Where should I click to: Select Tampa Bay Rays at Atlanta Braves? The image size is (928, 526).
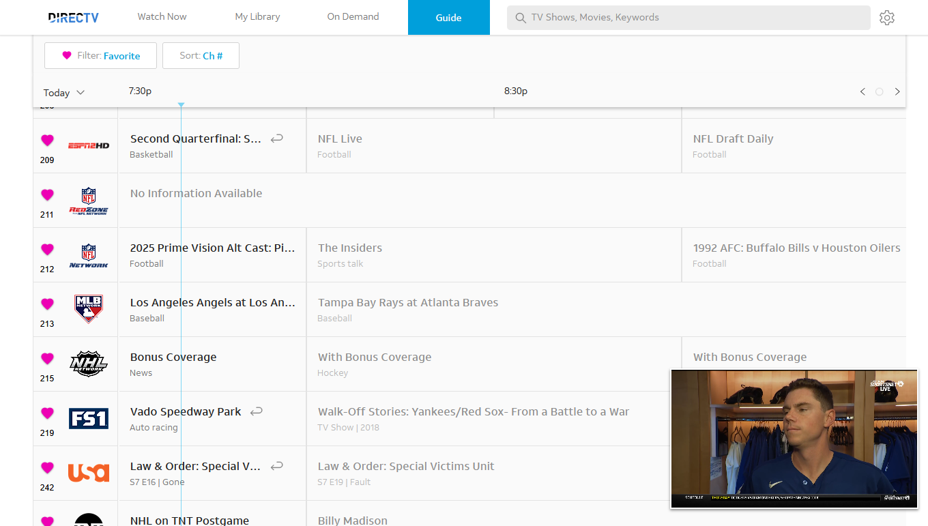606,309
